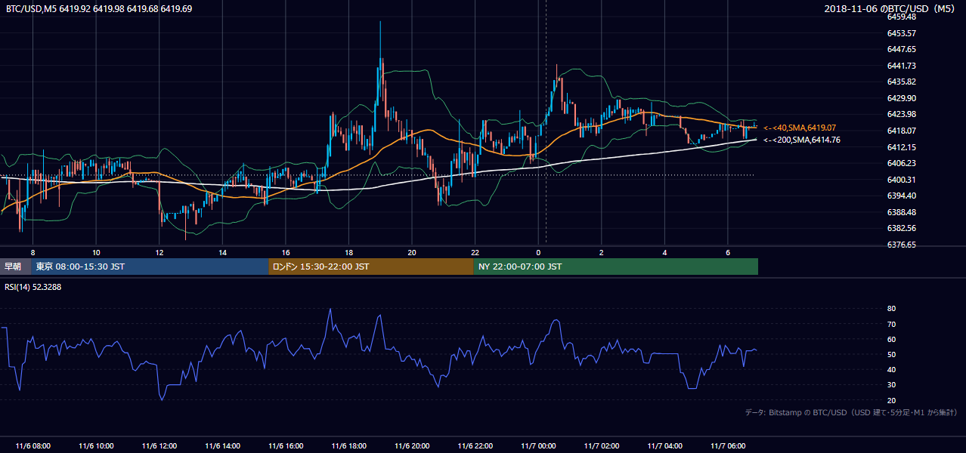
Task: Click the bottom time label 11/7 02:00
Action: coord(602,446)
